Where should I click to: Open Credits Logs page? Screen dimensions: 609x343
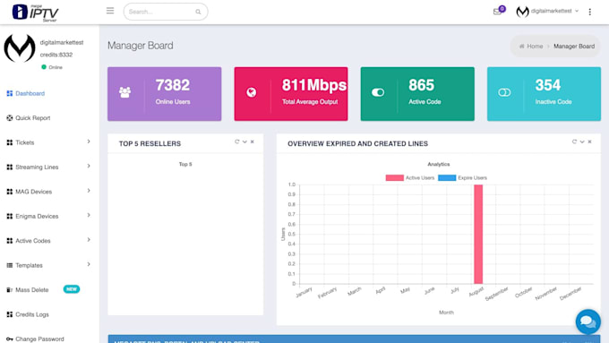pos(32,314)
